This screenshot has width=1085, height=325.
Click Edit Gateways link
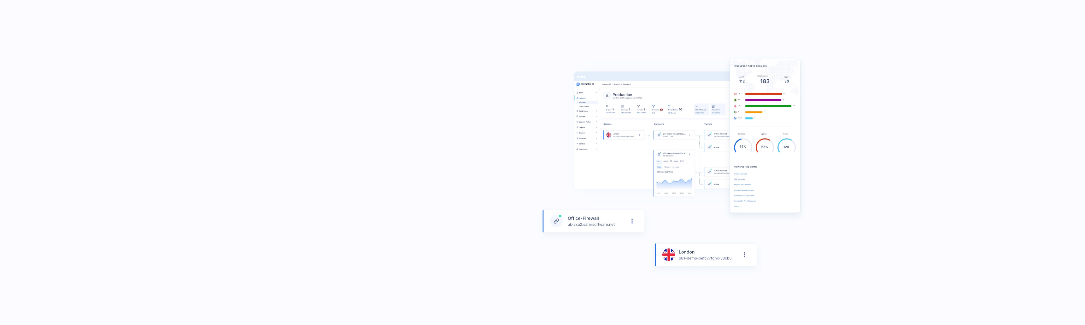pos(626,113)
